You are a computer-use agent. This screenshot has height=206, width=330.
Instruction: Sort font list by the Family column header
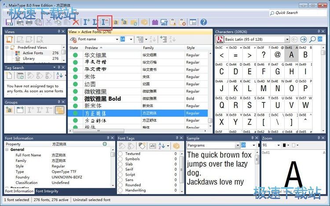click(163, 48)
